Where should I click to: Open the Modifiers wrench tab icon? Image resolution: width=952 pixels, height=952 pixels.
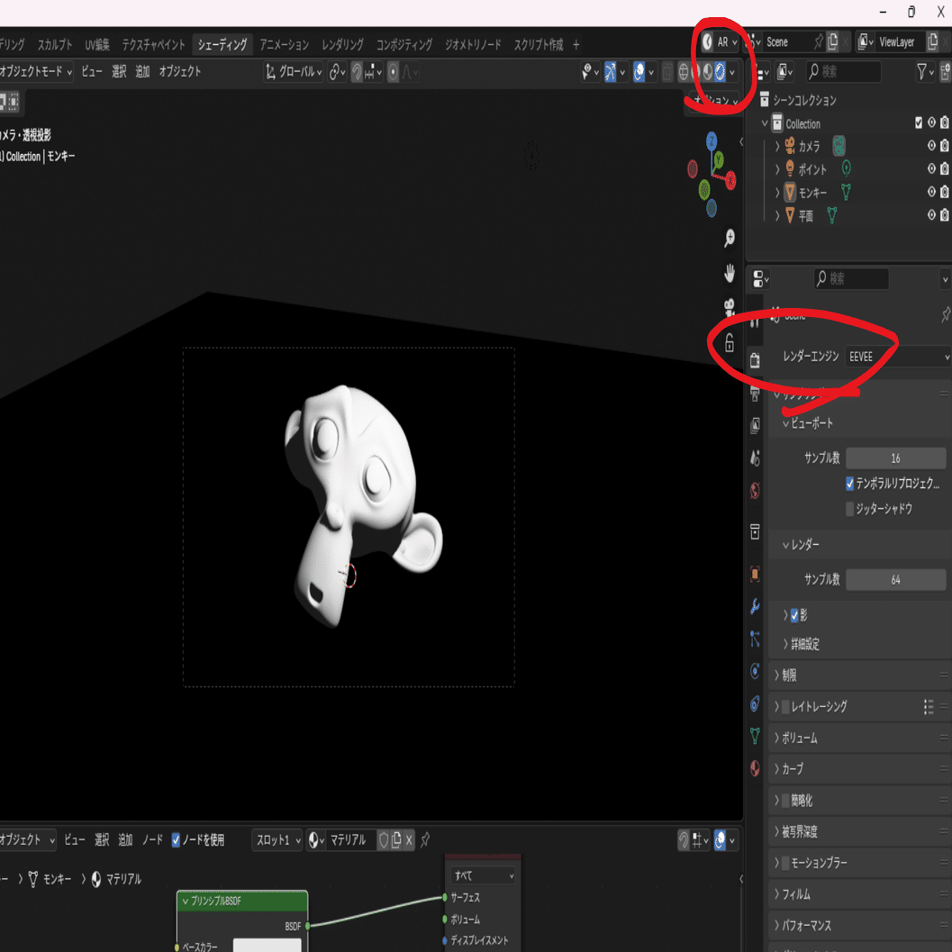pos(756,606)
